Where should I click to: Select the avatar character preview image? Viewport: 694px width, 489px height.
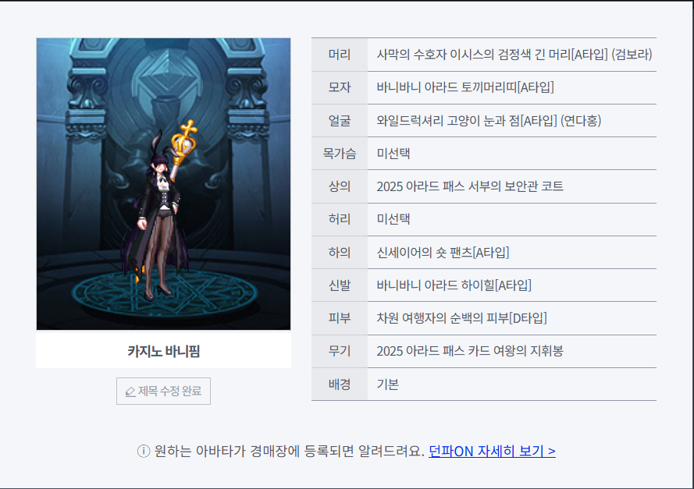163,184
